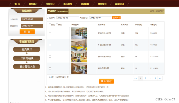Go to 周边环境 in the top menu

tap(85, 4)
